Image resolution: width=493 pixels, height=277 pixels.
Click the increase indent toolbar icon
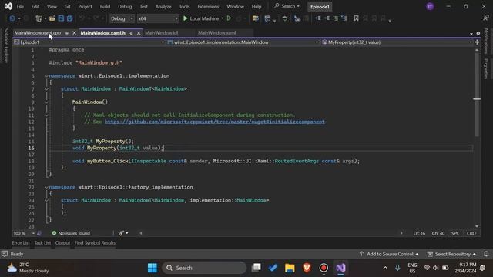click(x=327, y=18)
